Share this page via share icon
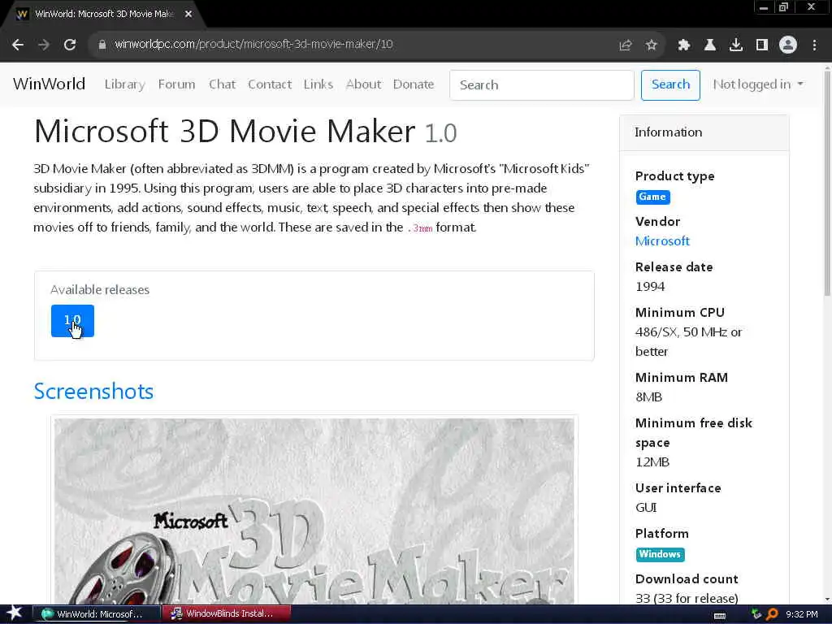Viewport: 832px width, 624px height. [x=625, y=45]
